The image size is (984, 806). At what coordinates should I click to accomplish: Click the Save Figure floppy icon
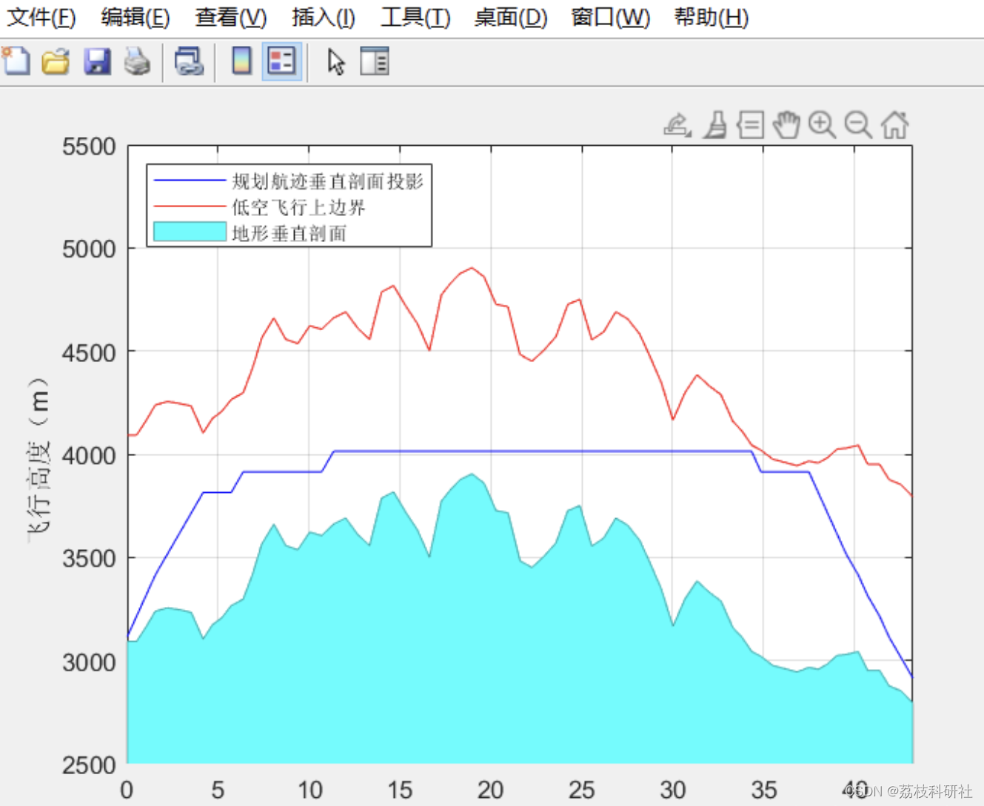tap(97, 61)
